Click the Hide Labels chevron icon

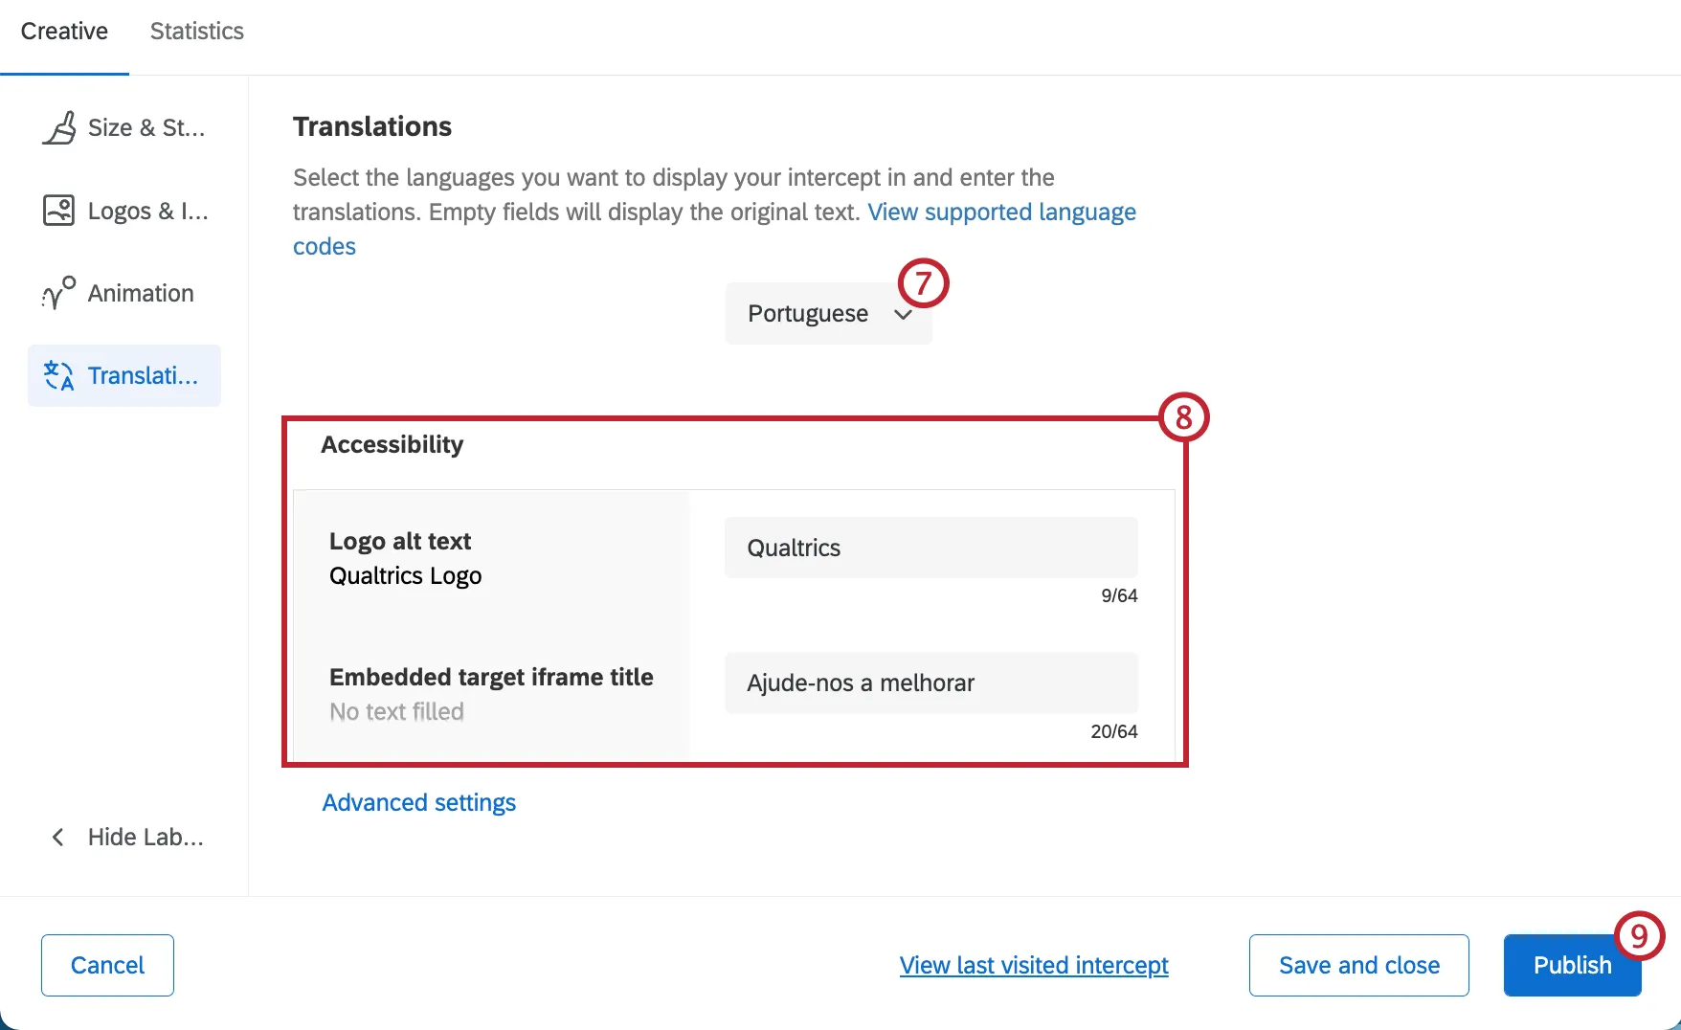point(58,837)
